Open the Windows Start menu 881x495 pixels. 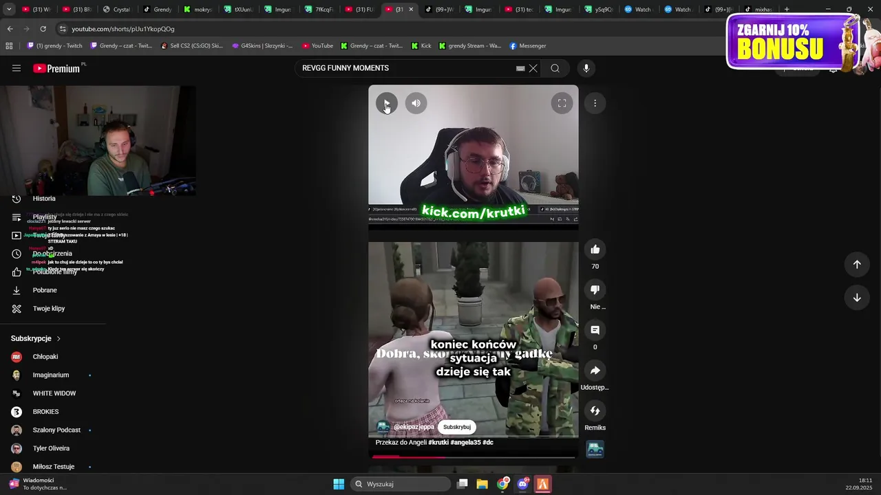[x=339, y=484]
